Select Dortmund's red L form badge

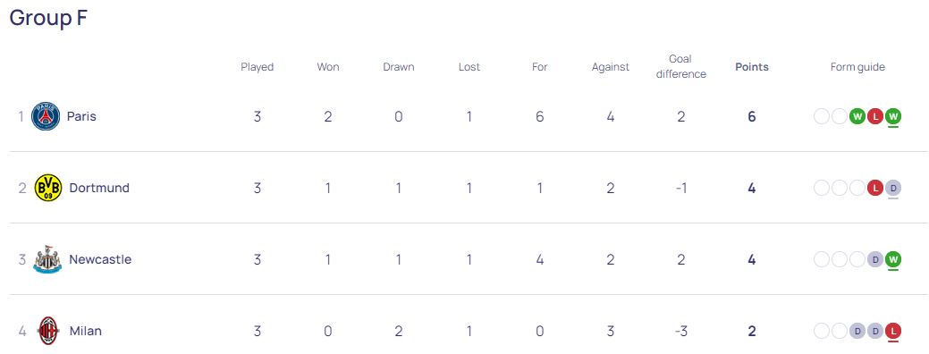click(x=875, y=189)
